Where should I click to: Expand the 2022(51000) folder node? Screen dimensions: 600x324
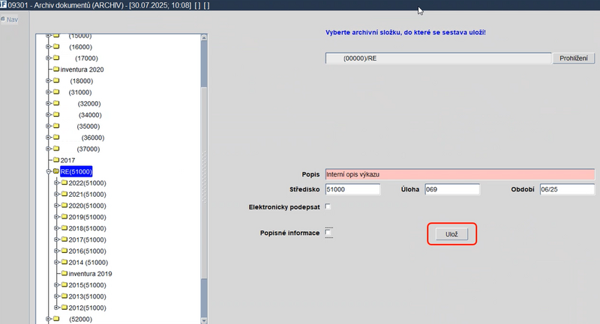[x=57, y=183]
